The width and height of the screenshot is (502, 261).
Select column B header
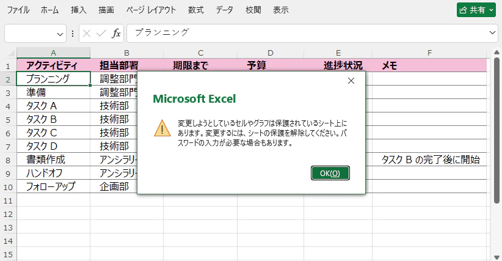(127, 53)
